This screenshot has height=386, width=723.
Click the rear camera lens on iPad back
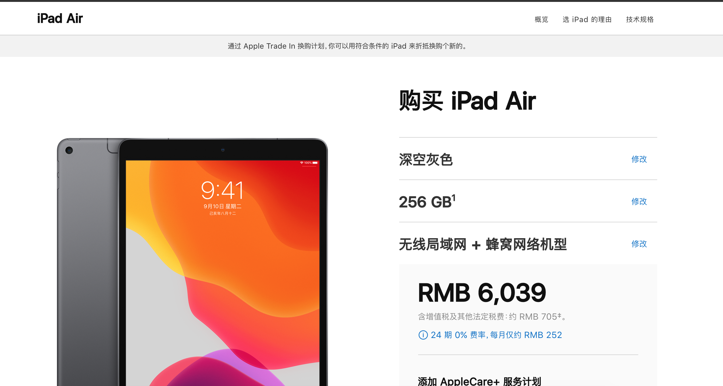pyautogui.click(x=69, y=150)
